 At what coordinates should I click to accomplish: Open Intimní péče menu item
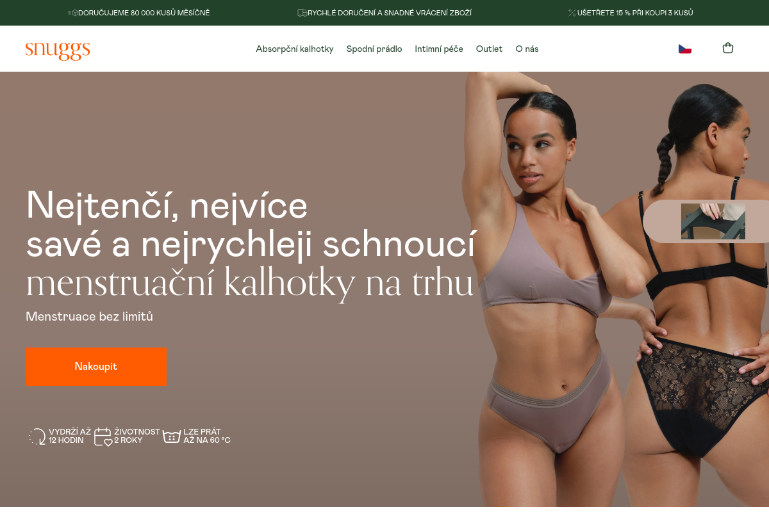click(x=439, y=49)
